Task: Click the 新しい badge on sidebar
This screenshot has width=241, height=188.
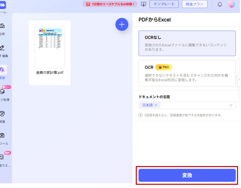Action: click(6, 87)
